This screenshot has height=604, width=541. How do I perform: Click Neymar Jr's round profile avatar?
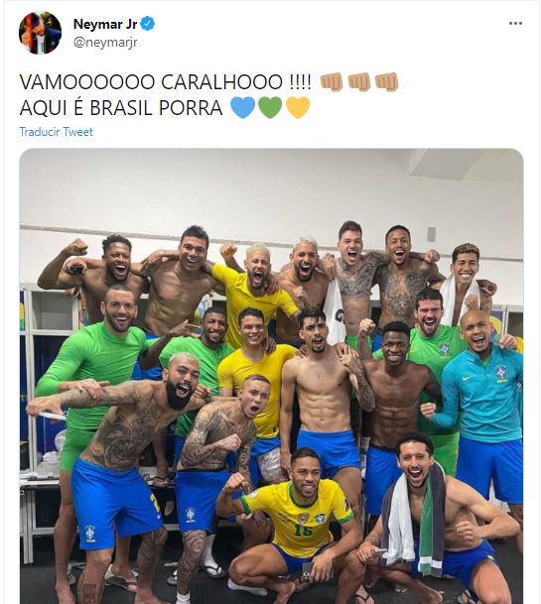pos(40,33)
